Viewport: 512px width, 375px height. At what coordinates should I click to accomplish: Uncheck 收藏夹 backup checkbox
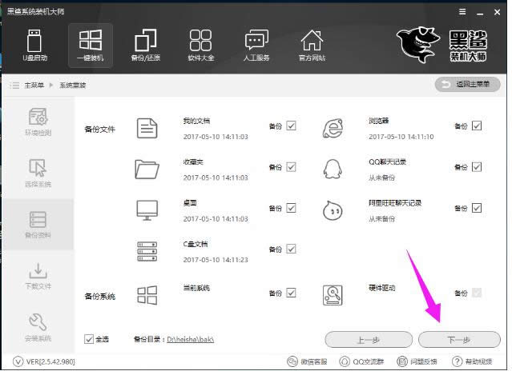pos(291,167)
